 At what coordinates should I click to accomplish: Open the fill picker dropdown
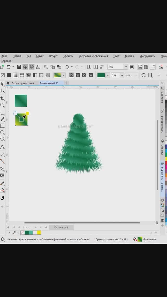point(64,75)
